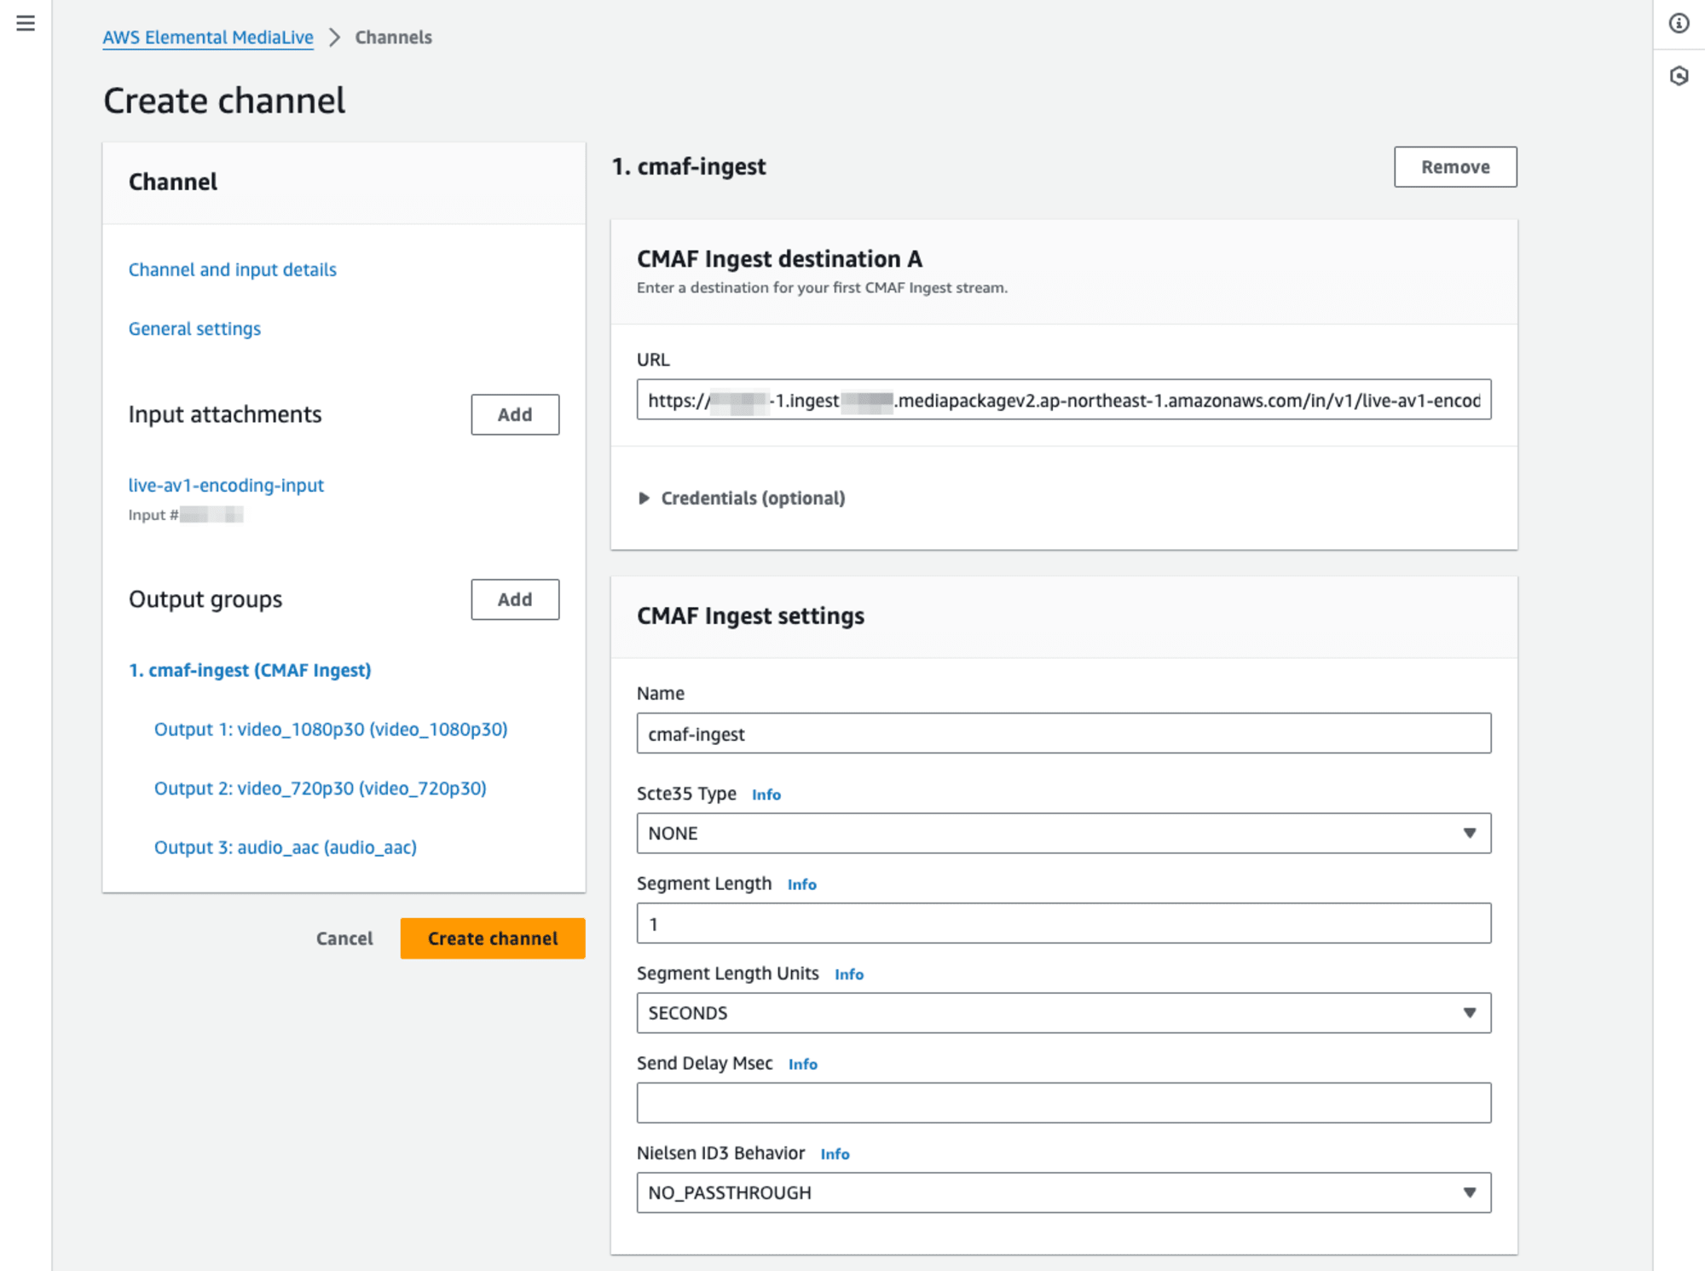Screen dimensions: 1705x1271
Task: Show Info for Send Delay Msec
Action: (x=802, y=1064)
